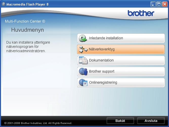Click the Flash Player icon in the title bar
169x127 pixels.
coord(4,4)
